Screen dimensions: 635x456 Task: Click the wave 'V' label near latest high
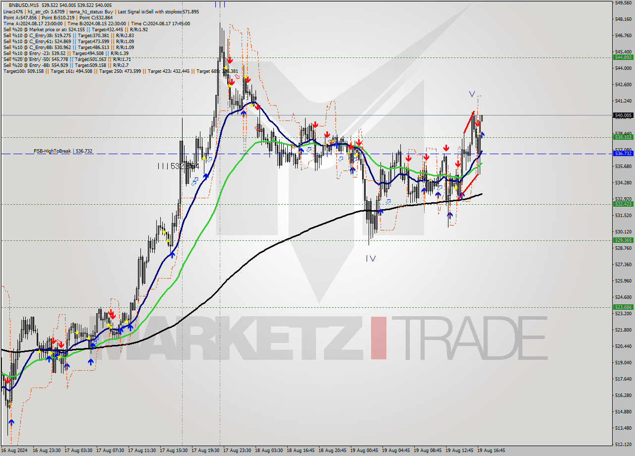pyautogui.click(x=472, y=94)
